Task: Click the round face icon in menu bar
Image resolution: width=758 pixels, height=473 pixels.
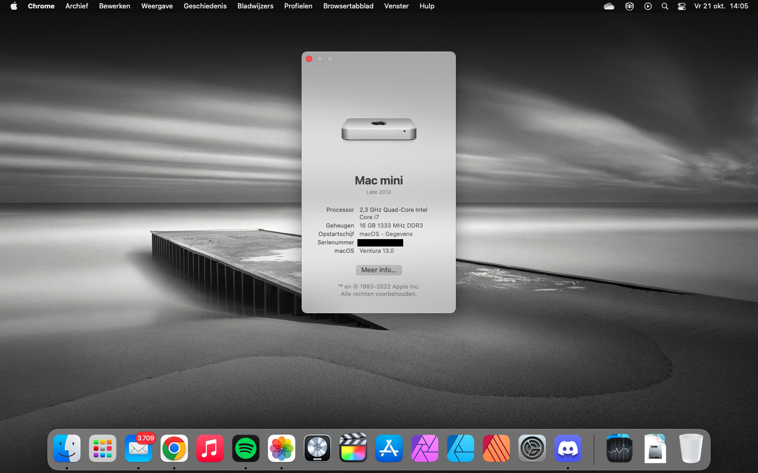Action: click(630, 6)
